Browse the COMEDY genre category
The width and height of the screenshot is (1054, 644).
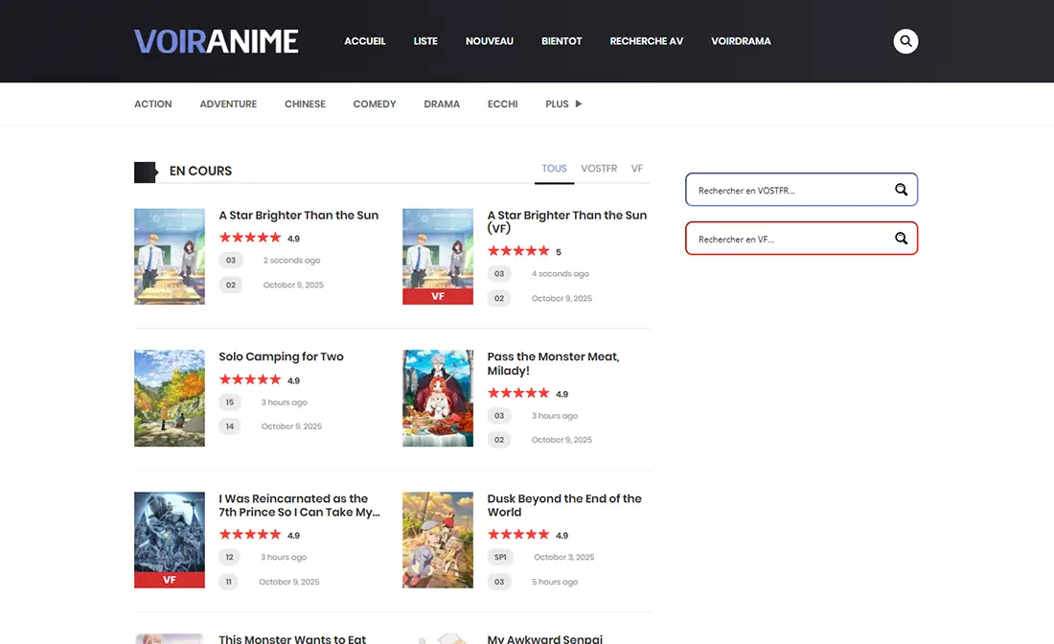click(x=374, y=103)
